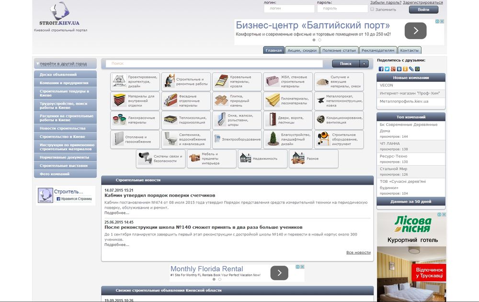Click Балтийский порт ad arrow button

click(415, 31)
